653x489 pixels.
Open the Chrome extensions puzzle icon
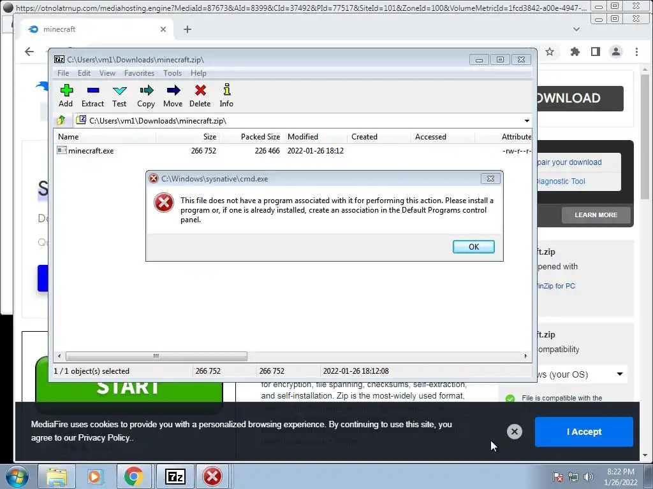click(575, 52)
